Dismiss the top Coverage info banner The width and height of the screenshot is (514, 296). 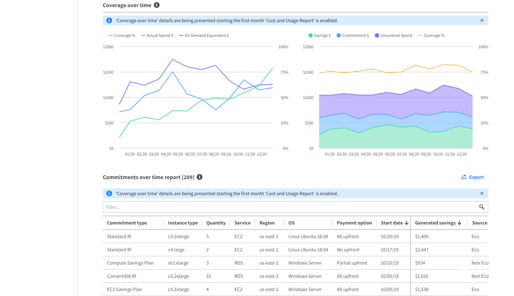[482, 20]
